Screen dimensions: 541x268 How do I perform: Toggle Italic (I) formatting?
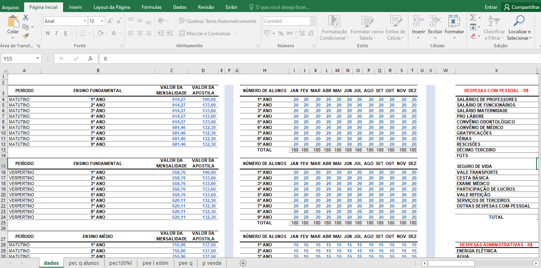tap(56, 33)
